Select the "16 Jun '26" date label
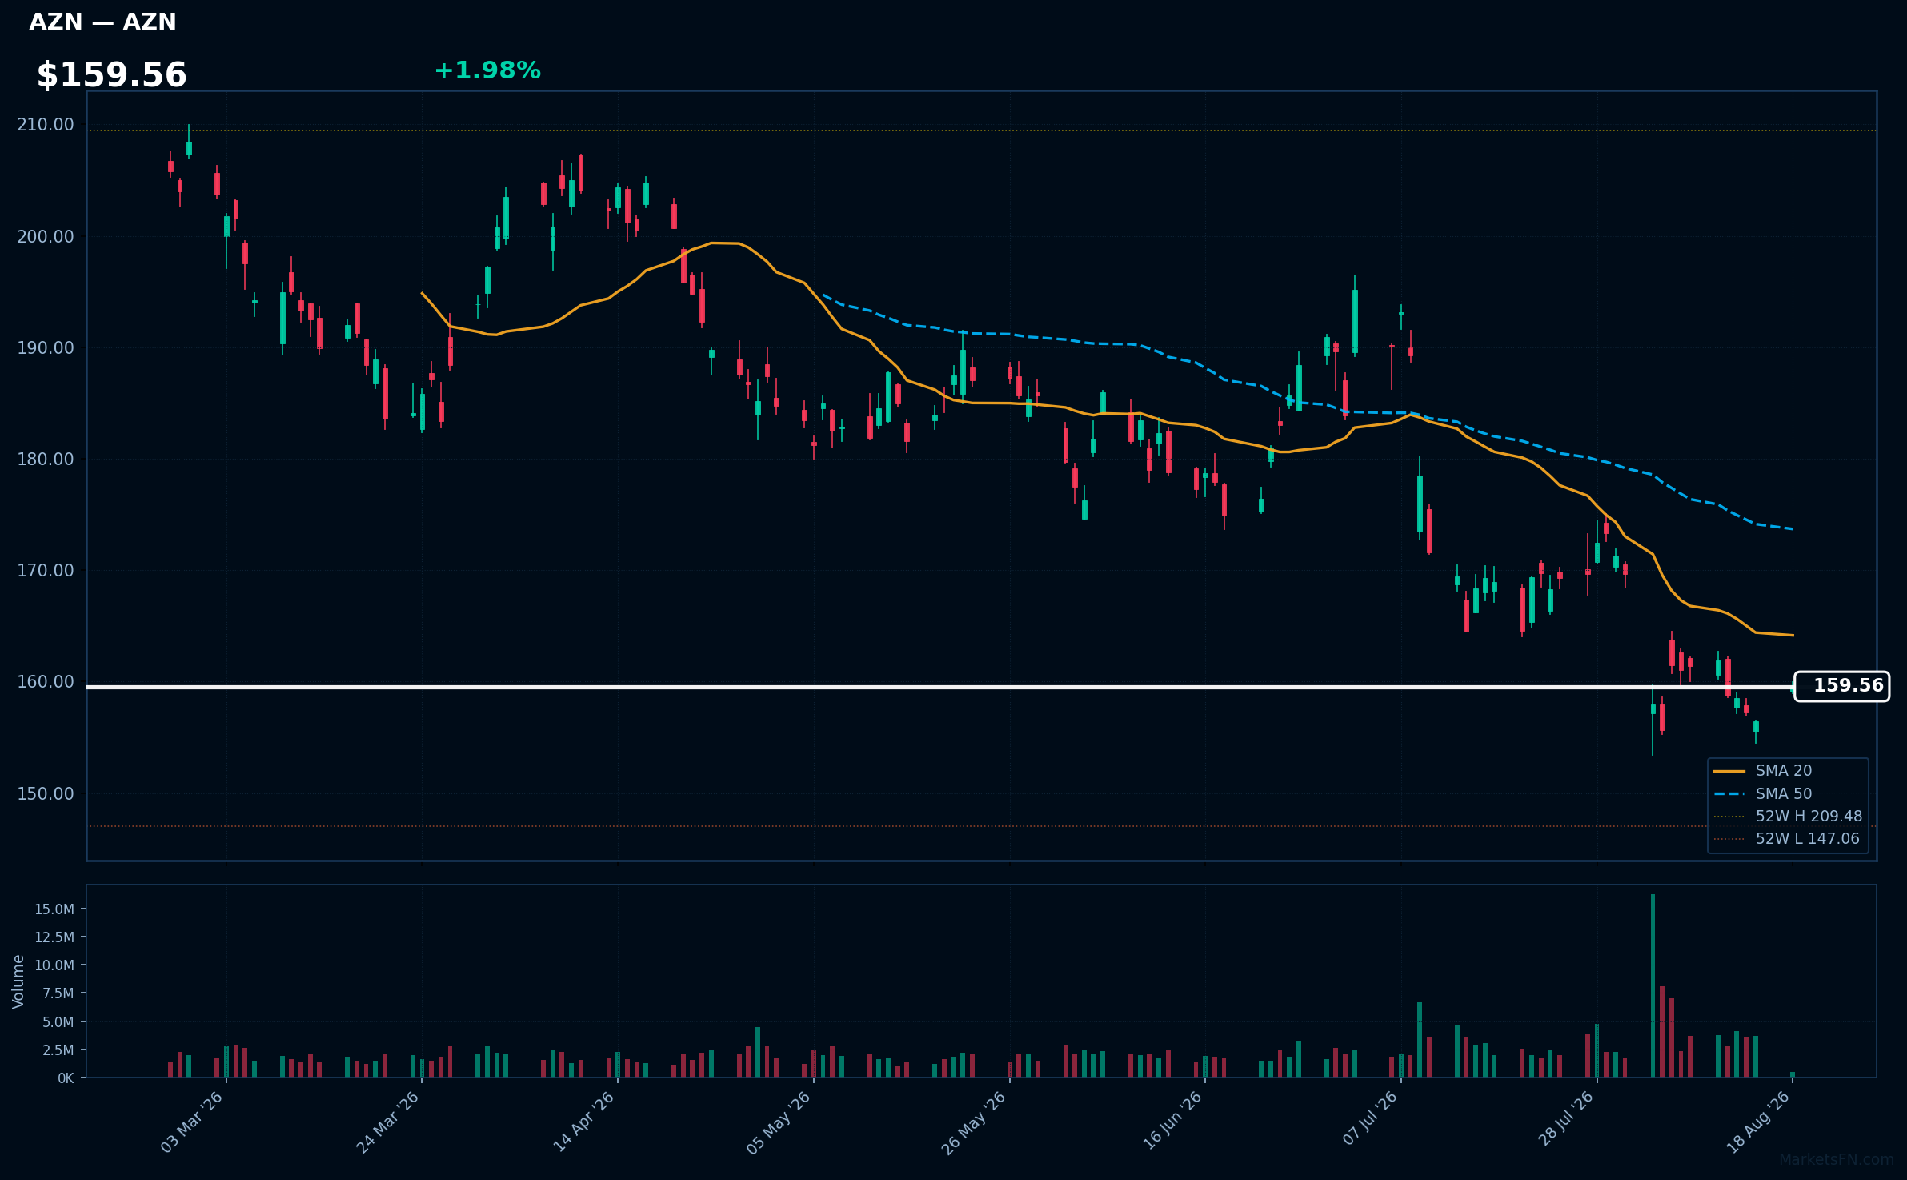This screenshot has width=1907, height=1180. point(1172,1121)
